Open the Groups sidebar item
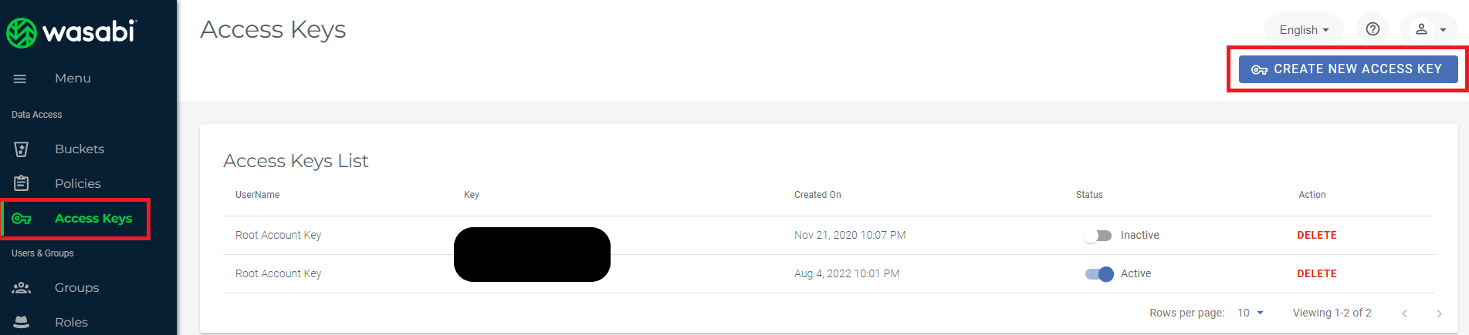The width and height of the screenshot is (1469, 335). click(76, 288)
